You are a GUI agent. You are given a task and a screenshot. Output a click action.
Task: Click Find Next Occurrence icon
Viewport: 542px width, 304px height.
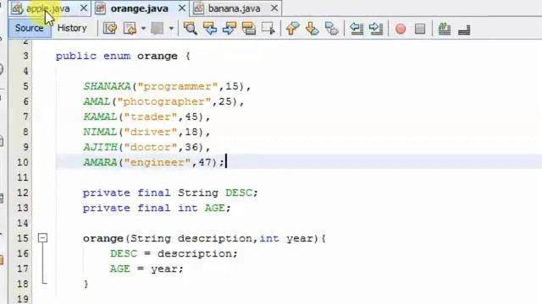[x=230, y=29]
